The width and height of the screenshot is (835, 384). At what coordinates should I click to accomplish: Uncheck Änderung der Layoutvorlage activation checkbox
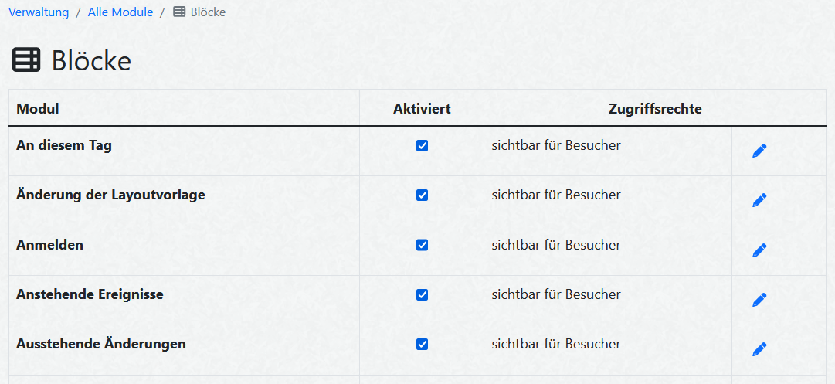tap(422, 195)
